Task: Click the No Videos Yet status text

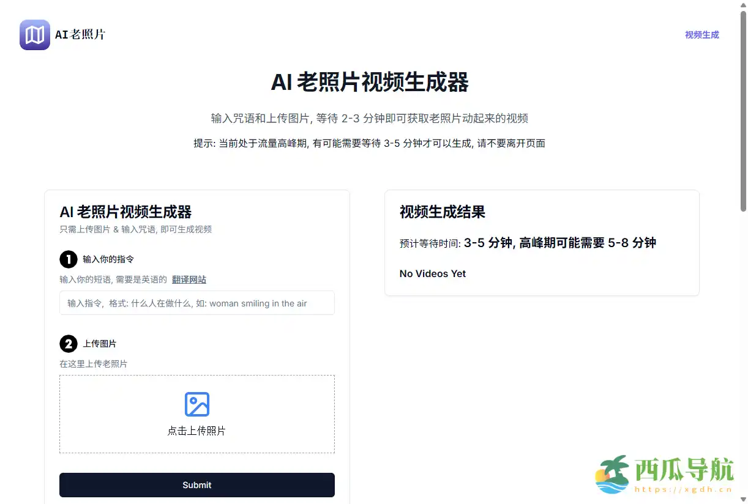Action: click(433, 274)
